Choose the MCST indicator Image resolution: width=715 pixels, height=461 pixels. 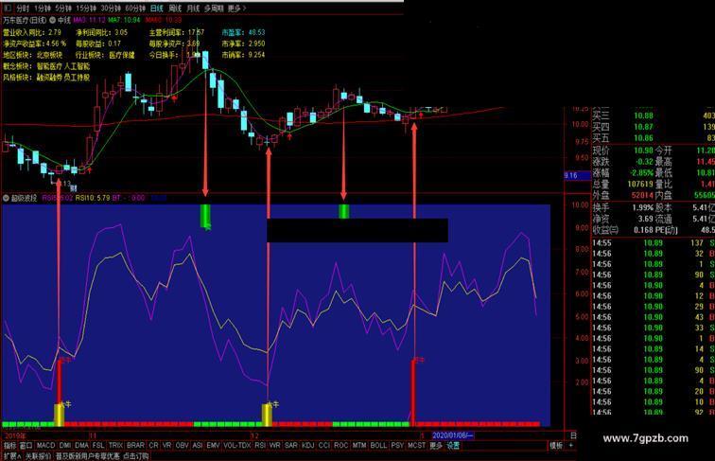(416, 446)
